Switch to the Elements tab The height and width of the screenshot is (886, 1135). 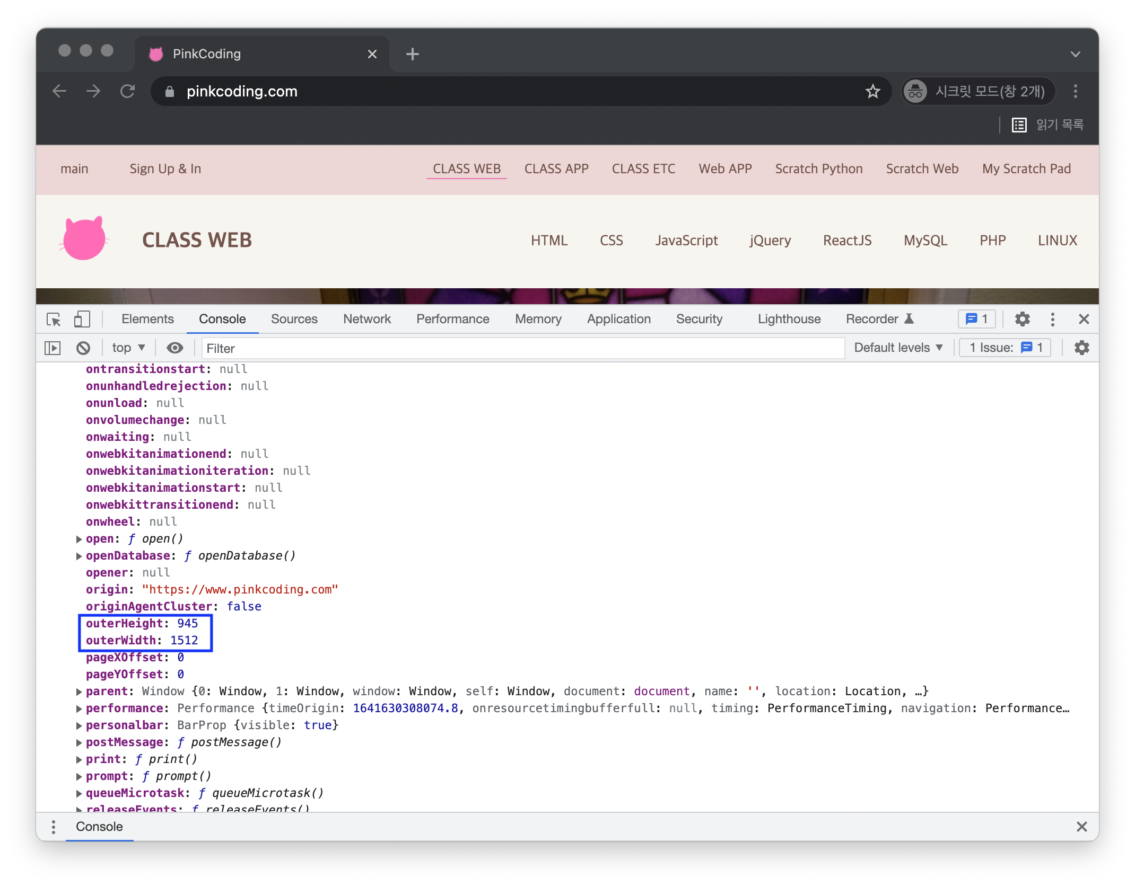(147, 319)
